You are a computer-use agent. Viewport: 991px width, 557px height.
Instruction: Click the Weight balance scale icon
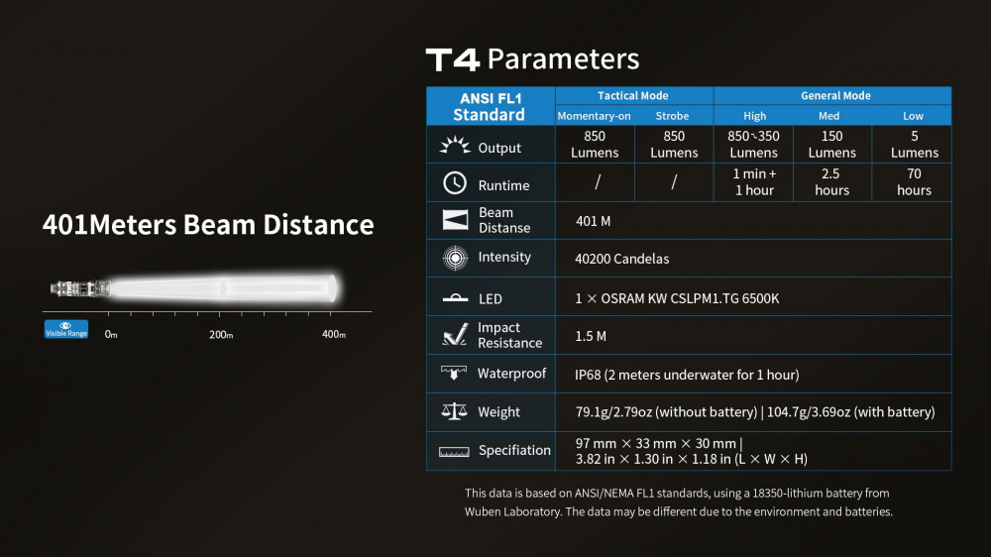tap(454, 411)
